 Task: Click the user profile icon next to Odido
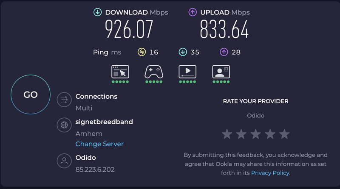[64, 161]
